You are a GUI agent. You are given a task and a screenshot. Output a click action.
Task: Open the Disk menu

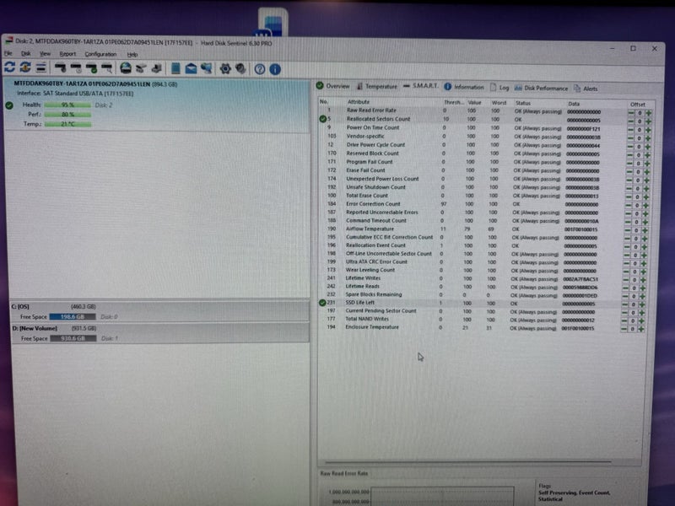pos(26,54)
